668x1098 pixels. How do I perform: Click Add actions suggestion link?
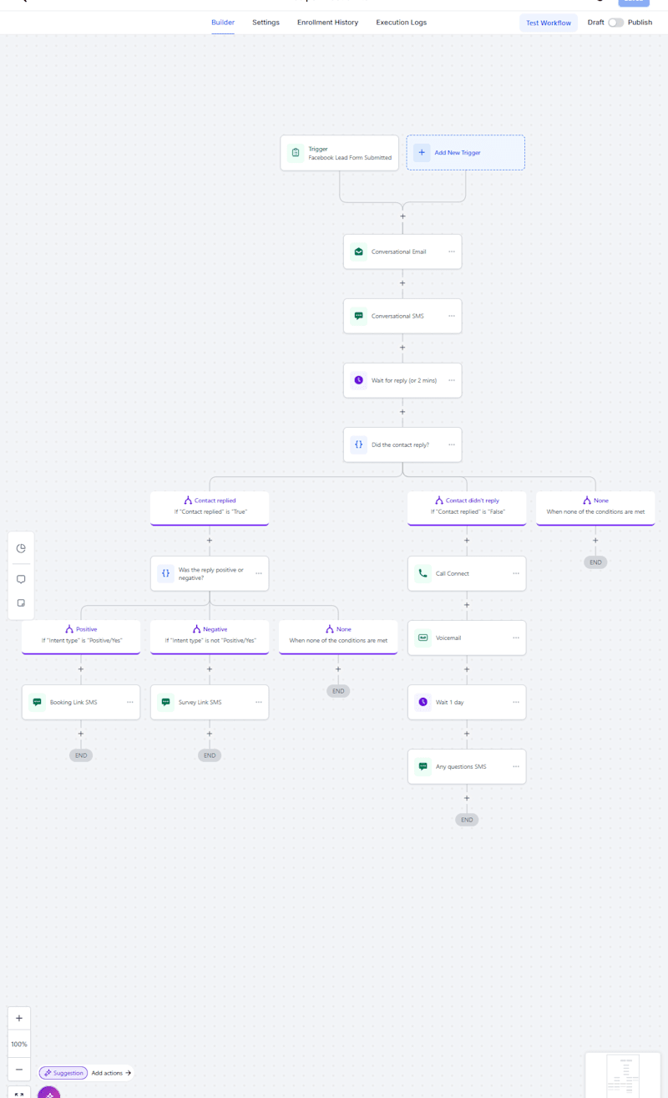(x=111, y=1073)
